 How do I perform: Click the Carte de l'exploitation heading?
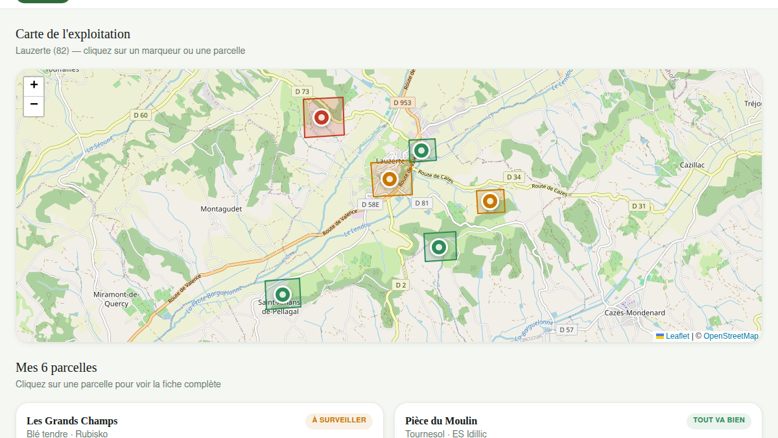point(73,34)
